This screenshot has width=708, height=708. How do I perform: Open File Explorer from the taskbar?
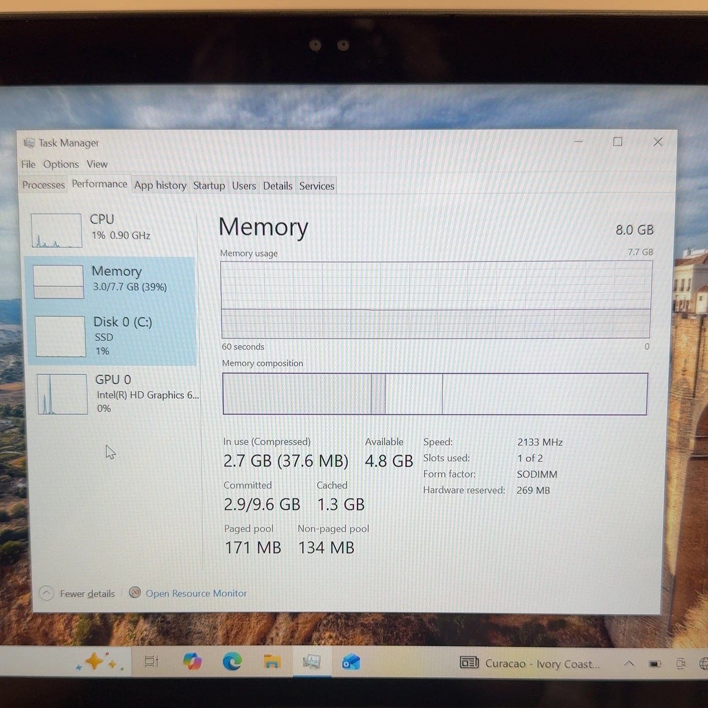(272, 662)
